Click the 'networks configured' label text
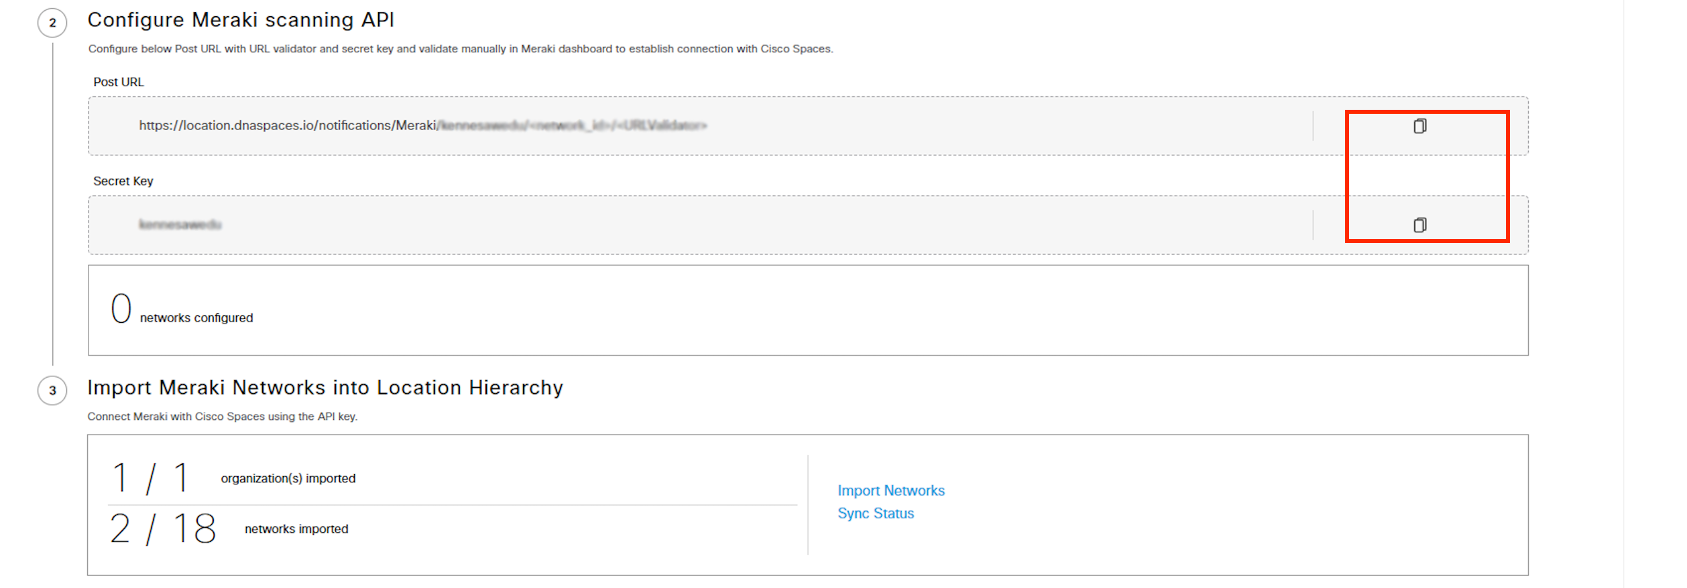Viewport: 1687px width, 588px height. pyautogui.click(x=196, y=318)
